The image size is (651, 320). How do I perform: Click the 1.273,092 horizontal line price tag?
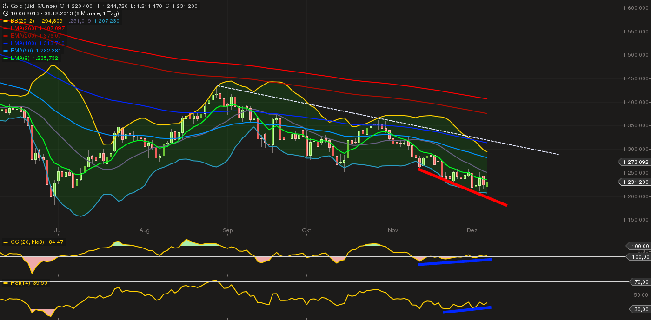[634, 162]
